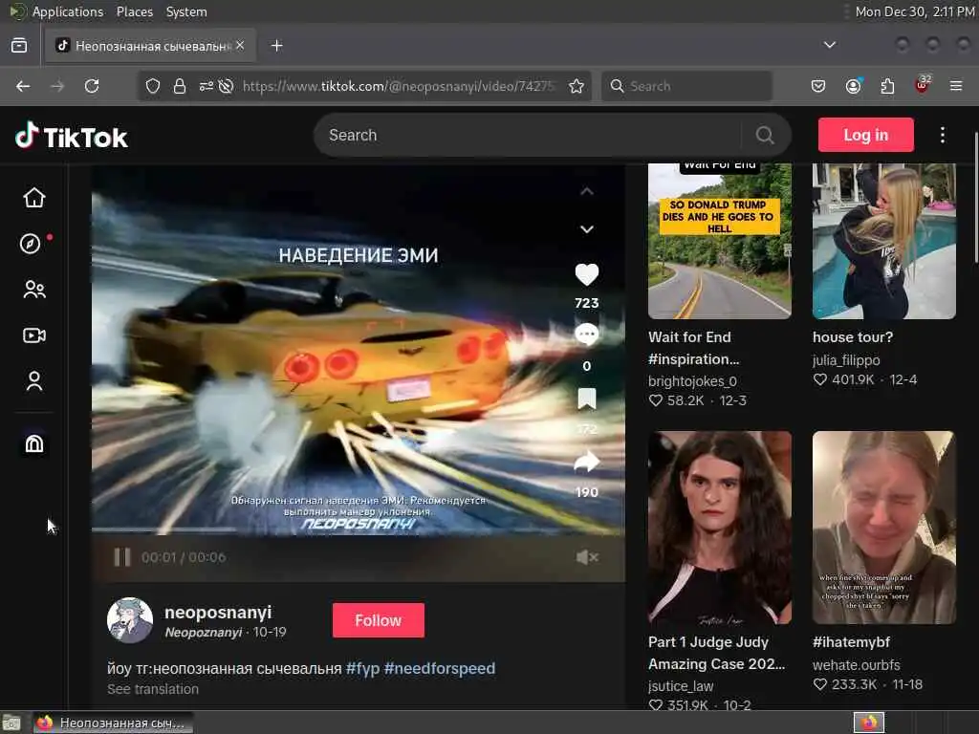Open the three-dot more options menu
This screenshot has height=734, width=979.
pos(942,135)
